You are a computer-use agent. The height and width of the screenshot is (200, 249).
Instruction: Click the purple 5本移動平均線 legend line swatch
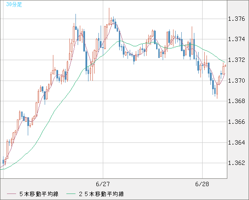(x=11, y=194)
